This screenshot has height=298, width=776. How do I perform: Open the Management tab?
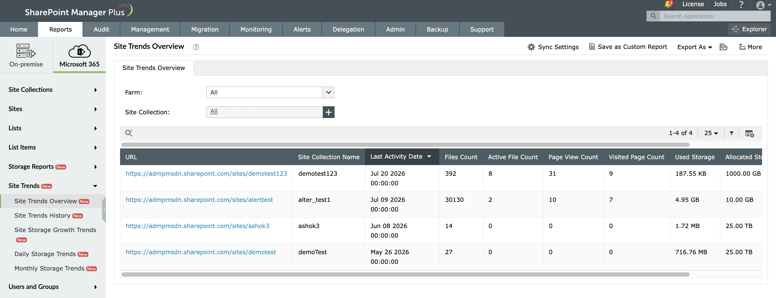coord(150,29)
